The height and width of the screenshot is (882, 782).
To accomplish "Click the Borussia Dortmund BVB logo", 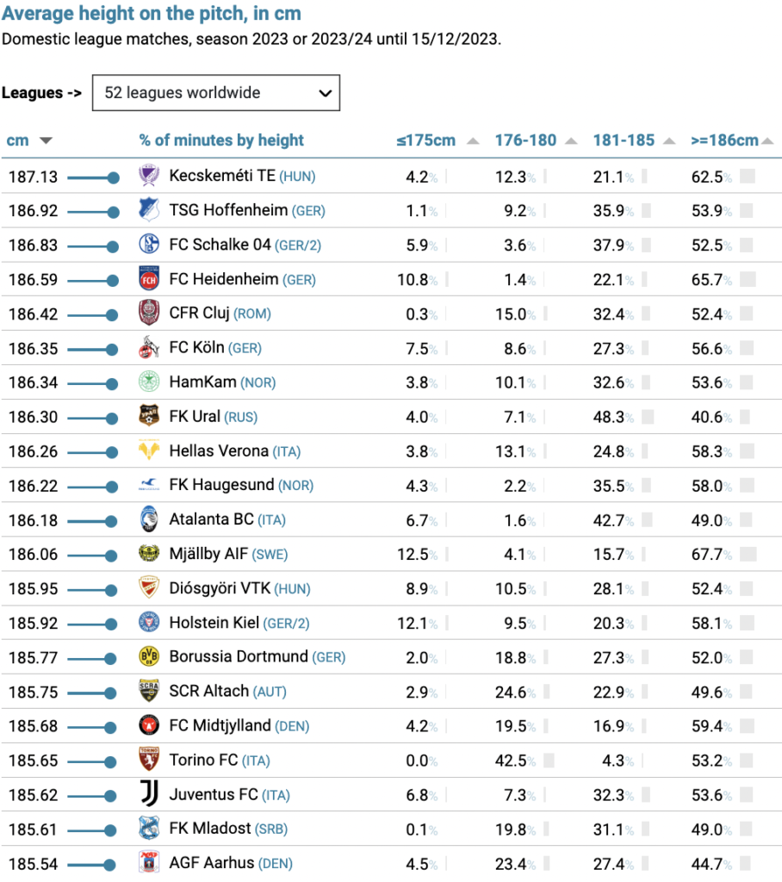I will point(149,656).
